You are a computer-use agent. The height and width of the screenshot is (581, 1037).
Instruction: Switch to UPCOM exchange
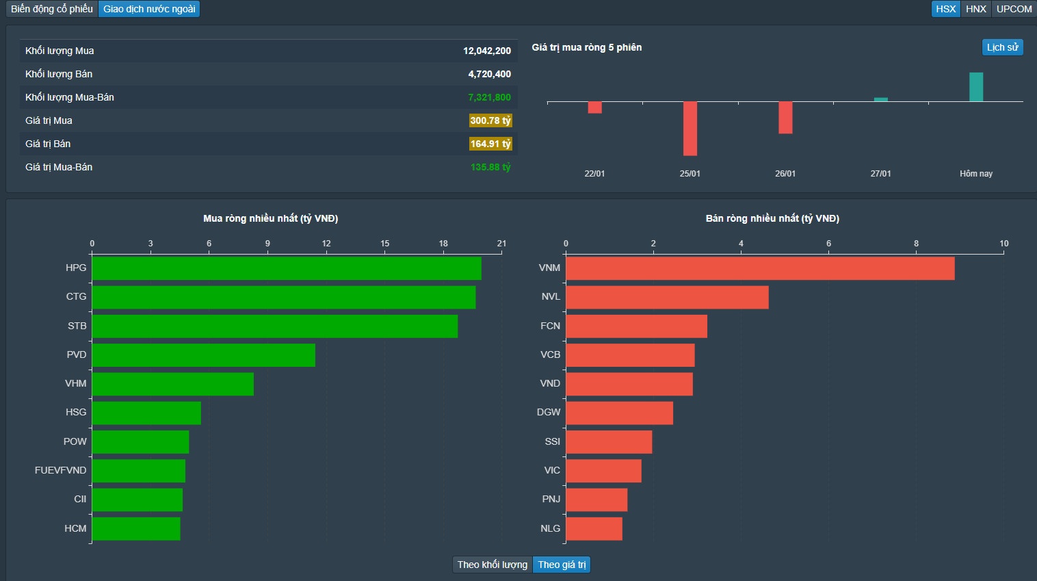(1014, 9)
